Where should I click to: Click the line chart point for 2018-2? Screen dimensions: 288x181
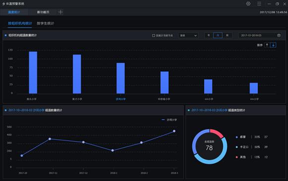click(141, 142)
